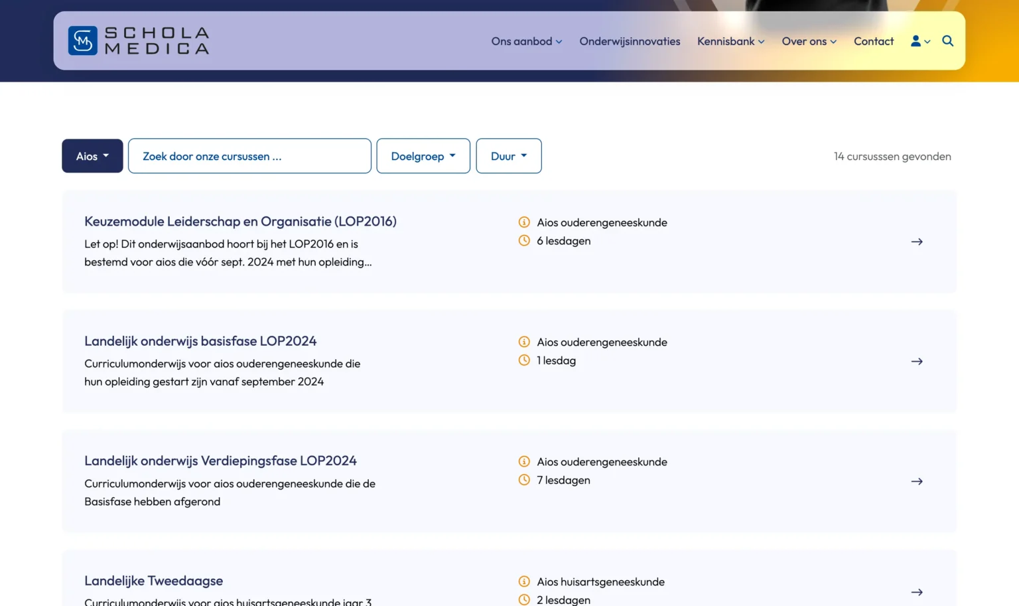Open the Doelgroep filter dropdown
1019x606 pixels.
click(x=423, y=156)
